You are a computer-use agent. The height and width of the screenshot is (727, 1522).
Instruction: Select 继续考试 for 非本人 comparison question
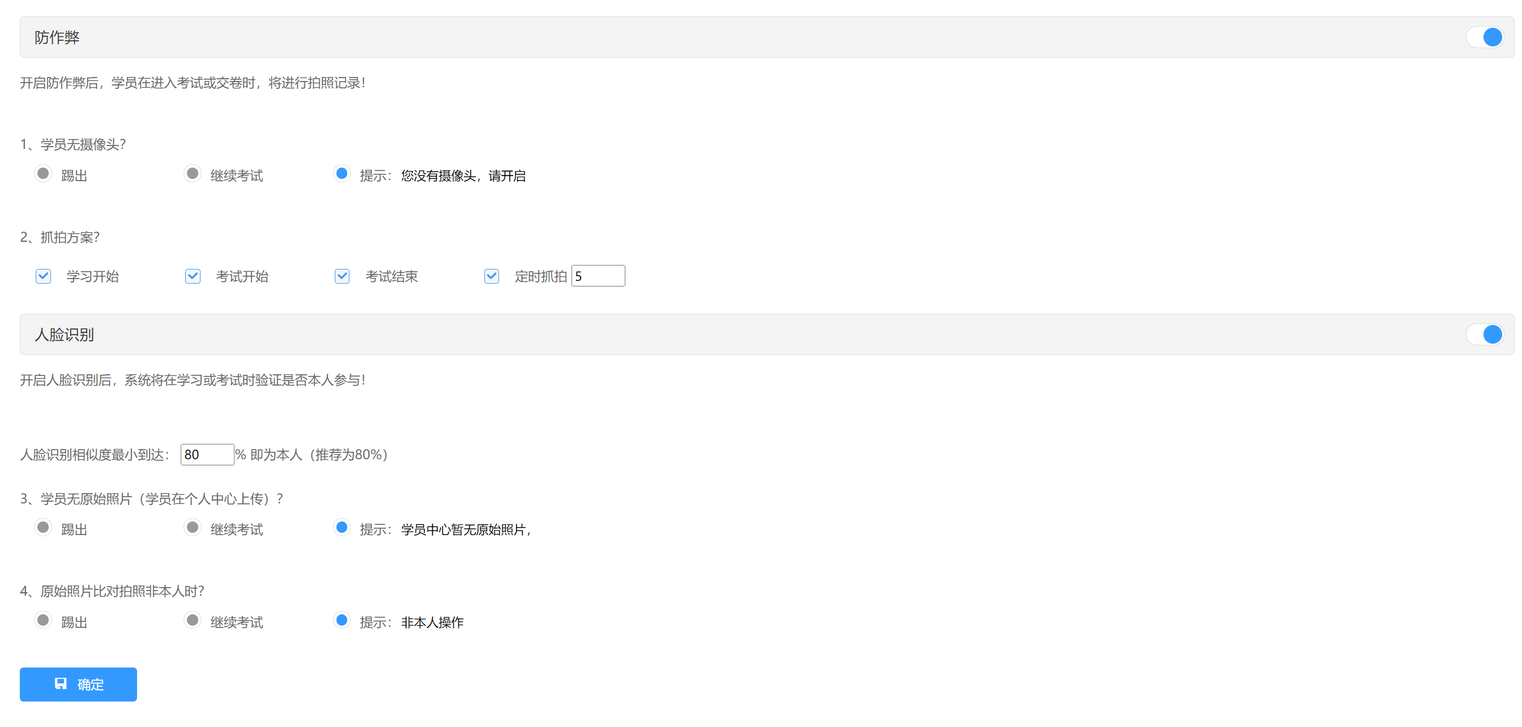click(x=193, y=620)
